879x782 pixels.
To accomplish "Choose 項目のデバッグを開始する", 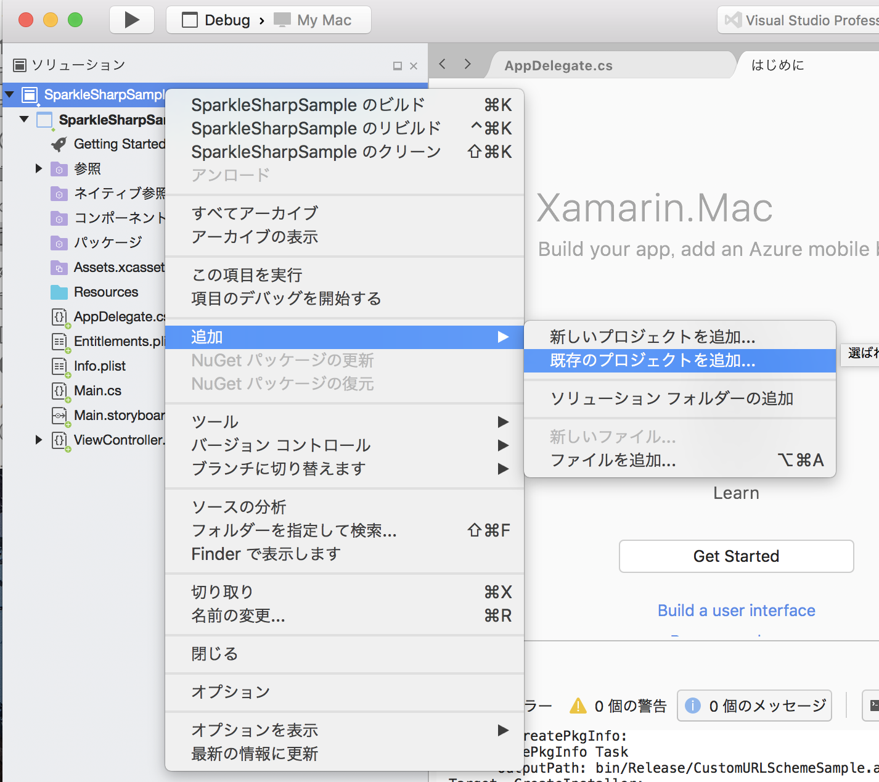I will point(345,298).
